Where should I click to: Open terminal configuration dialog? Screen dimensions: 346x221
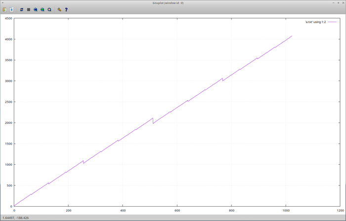59,9
